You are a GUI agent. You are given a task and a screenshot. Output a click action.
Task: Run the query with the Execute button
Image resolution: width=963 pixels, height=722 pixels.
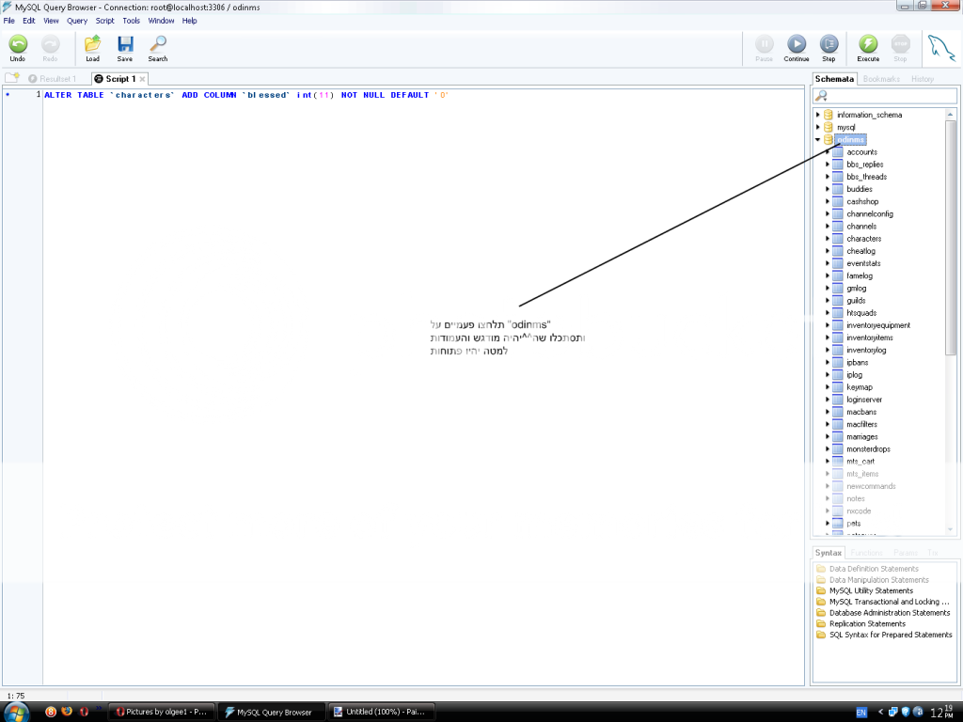(x=868, y=44)
